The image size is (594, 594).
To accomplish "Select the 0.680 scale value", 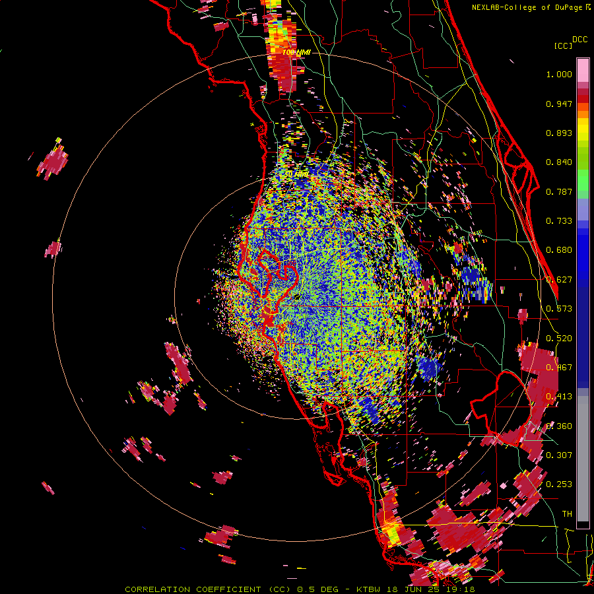I will click(x=559, y=250).
